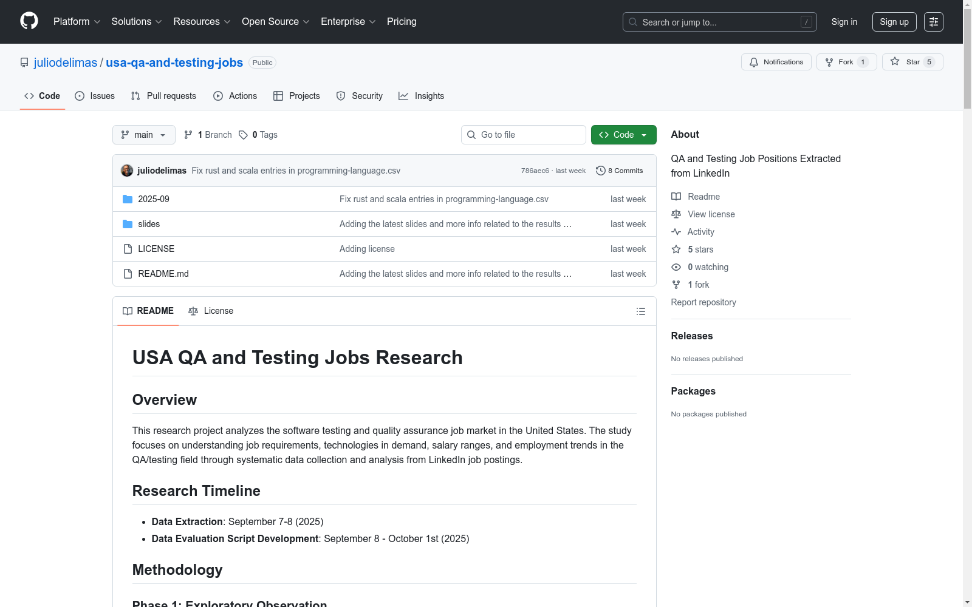Open the 0 Tags link
The image size is (972, 607).
coord(258,135)
